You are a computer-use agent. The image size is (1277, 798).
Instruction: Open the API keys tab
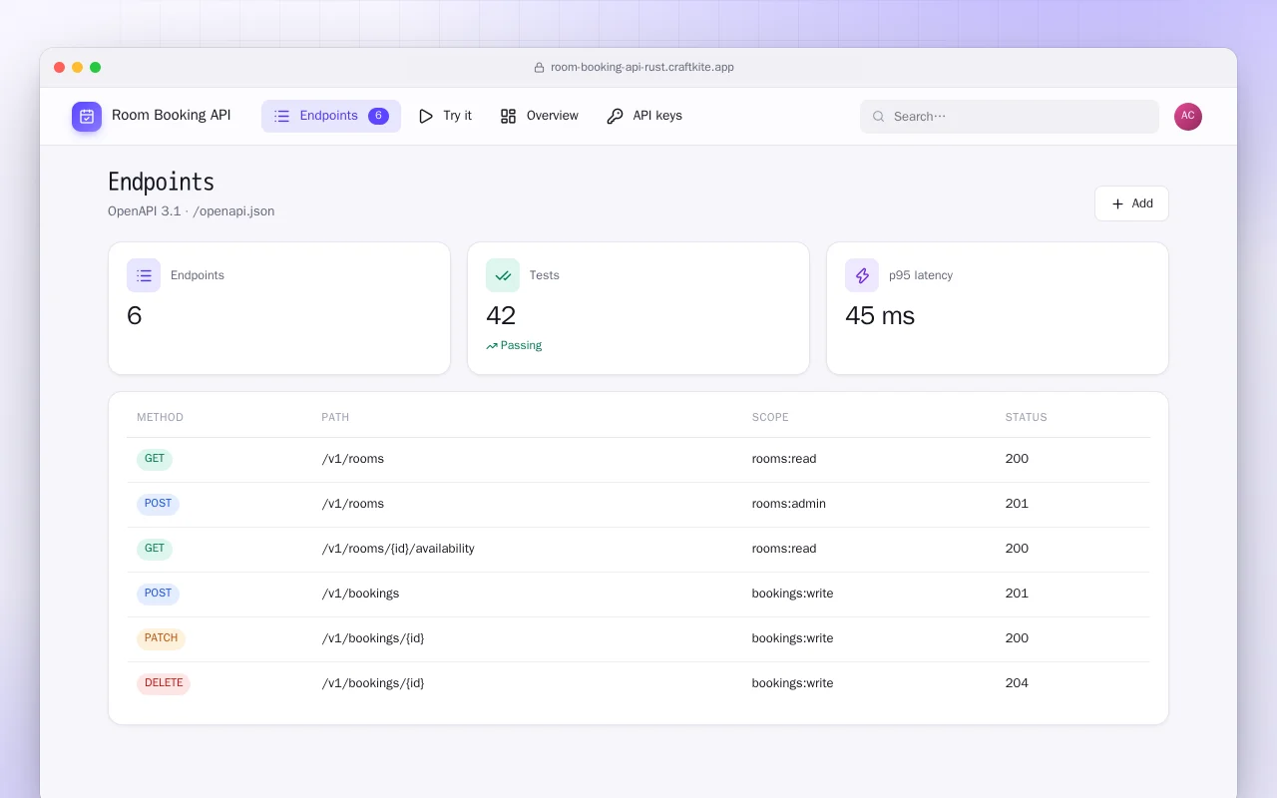point(644,116)
